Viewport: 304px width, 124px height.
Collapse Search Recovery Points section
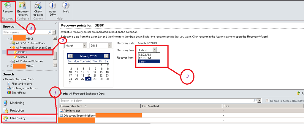(x=4, y=79)
